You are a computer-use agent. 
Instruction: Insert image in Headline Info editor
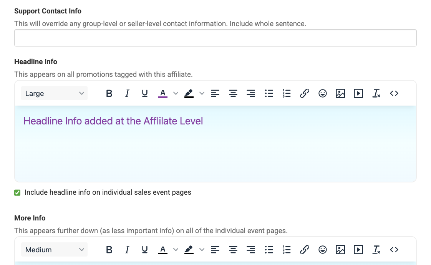coord(340,93)
